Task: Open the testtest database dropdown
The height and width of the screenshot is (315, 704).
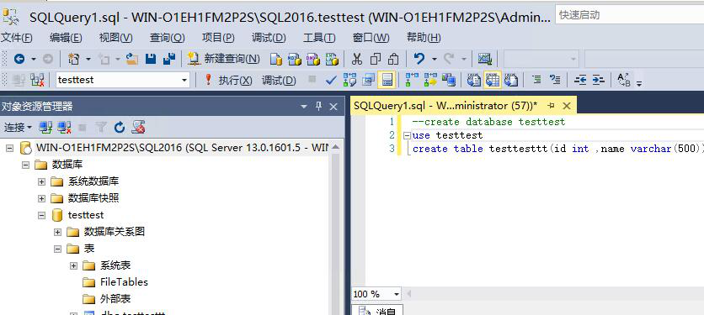Action: (184, 80)
